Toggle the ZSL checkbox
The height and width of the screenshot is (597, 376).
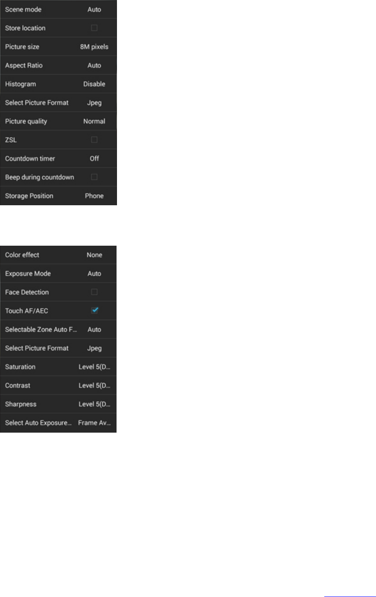click(x=94, y=140)
